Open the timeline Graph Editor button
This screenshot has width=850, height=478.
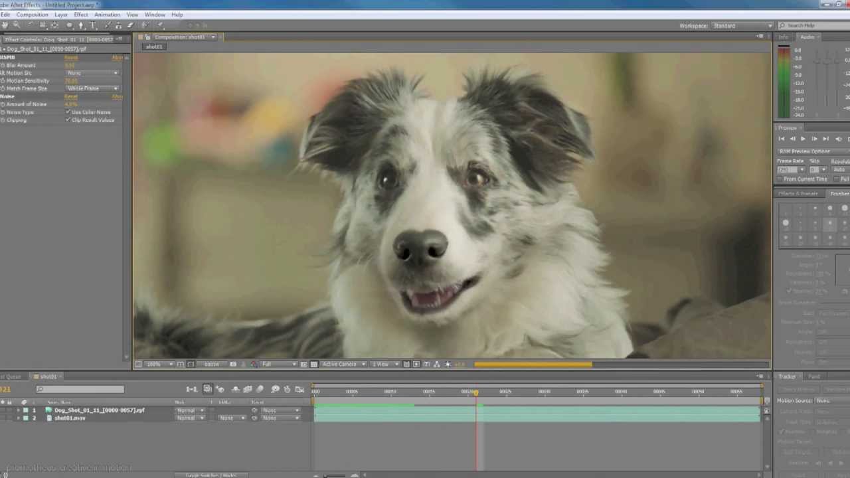[x=299, y=390]
